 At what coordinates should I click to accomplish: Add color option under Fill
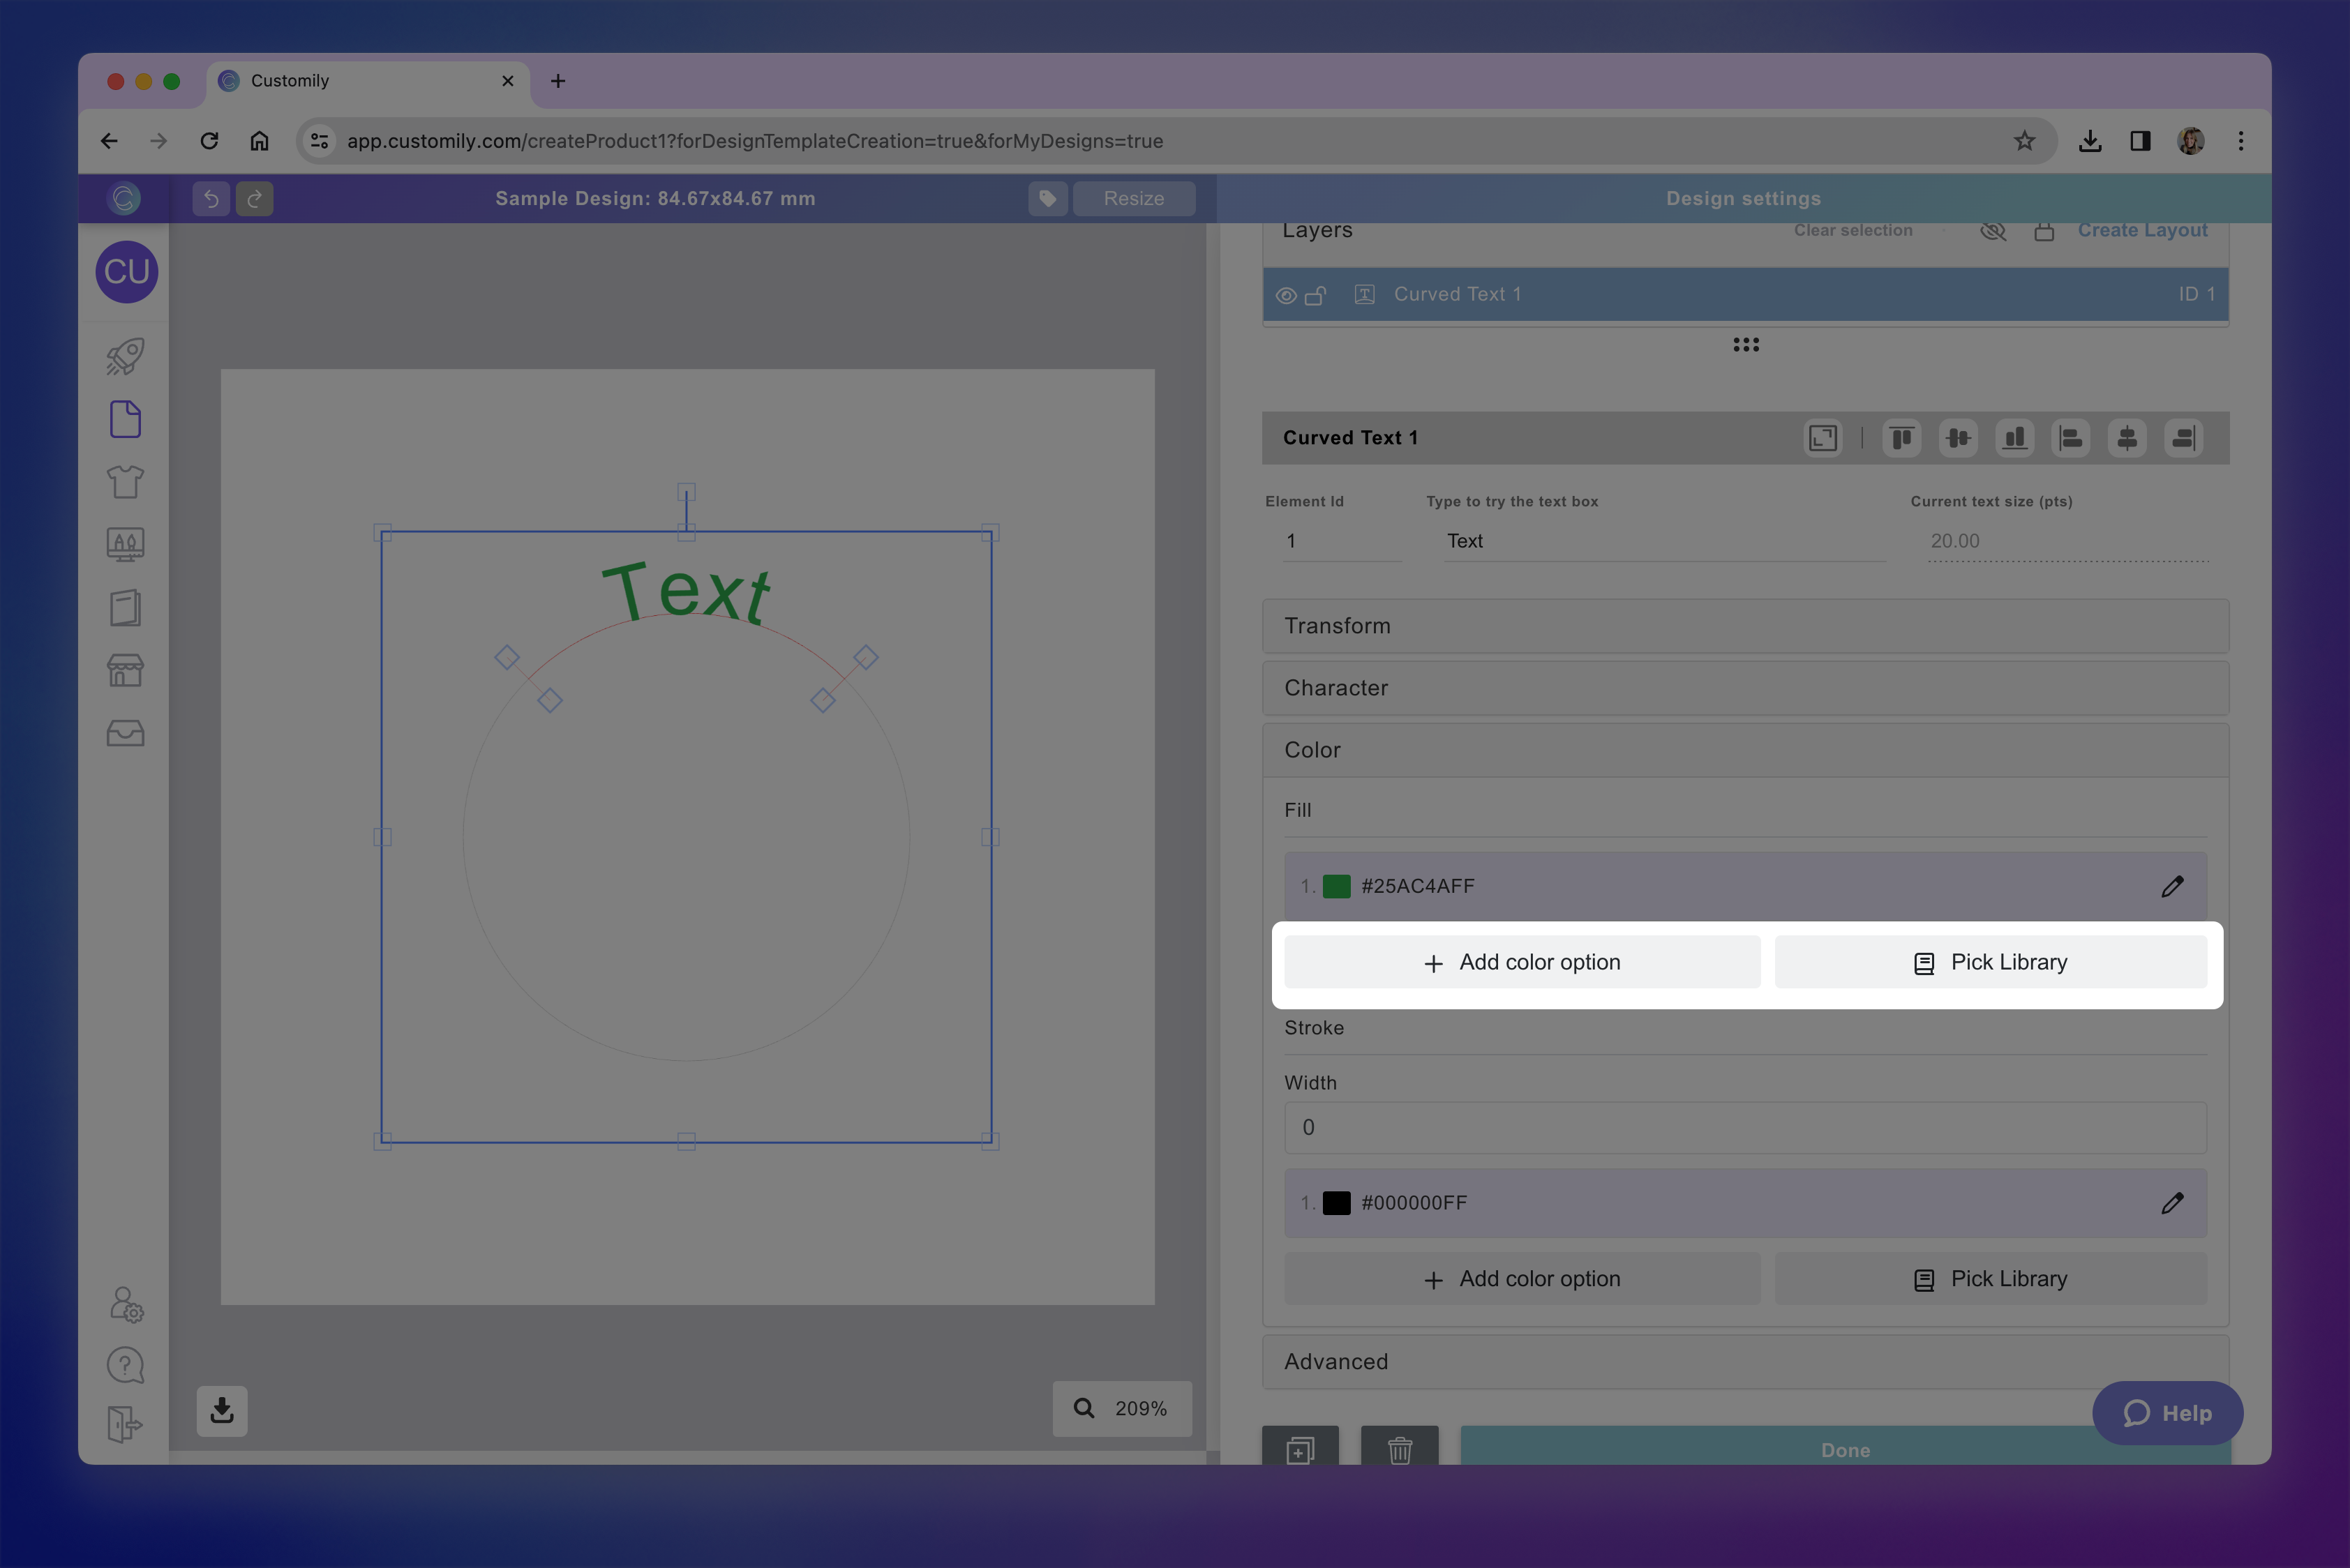pyautogui.click(x=1522, y=962)
